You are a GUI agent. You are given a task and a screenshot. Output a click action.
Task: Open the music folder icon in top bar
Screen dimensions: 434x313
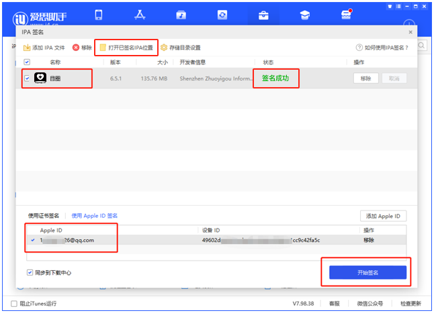[181, 15]
